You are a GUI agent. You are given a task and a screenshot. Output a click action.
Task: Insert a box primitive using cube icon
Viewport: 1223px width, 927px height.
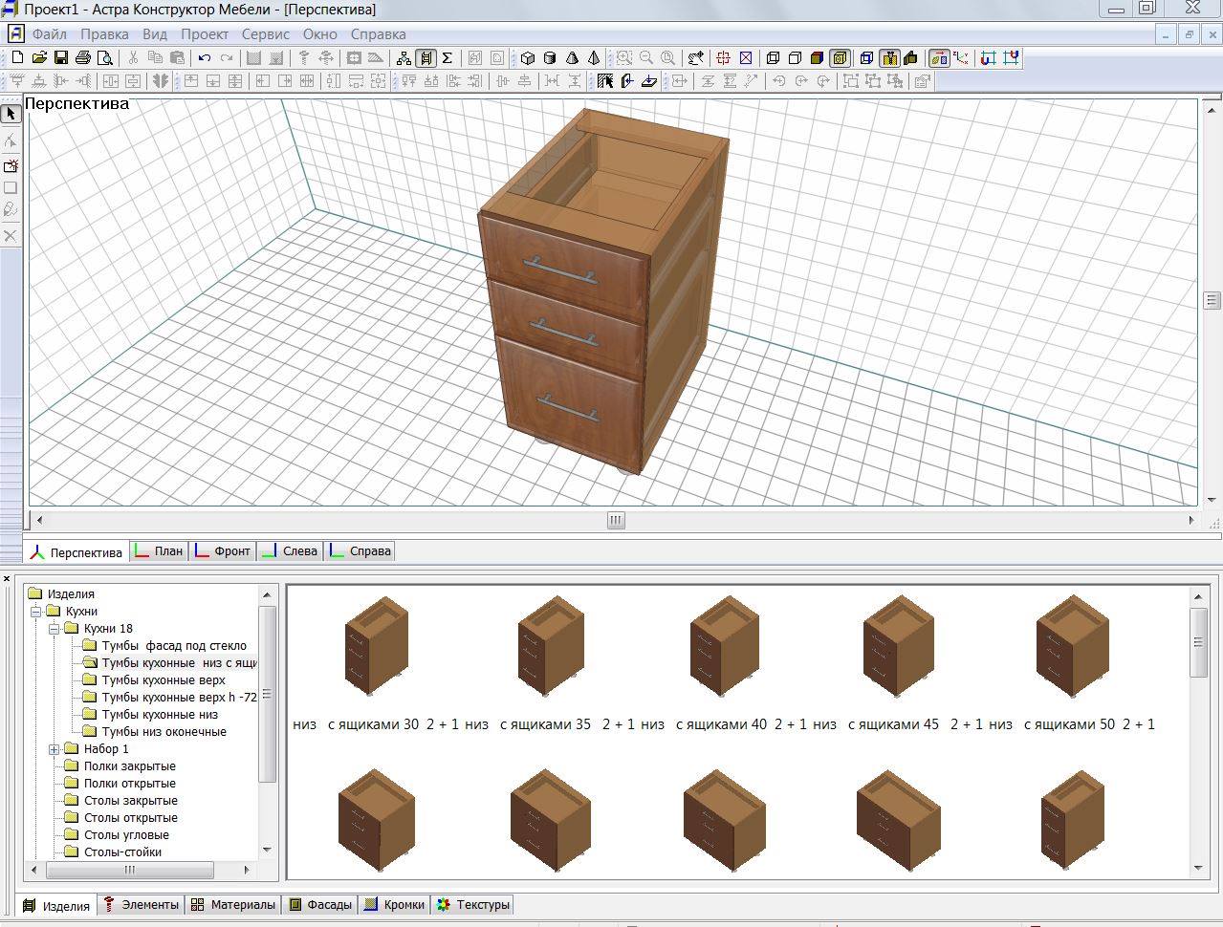[528, 58]
